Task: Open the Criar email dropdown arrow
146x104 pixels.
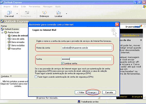Action: coord(17,14)
